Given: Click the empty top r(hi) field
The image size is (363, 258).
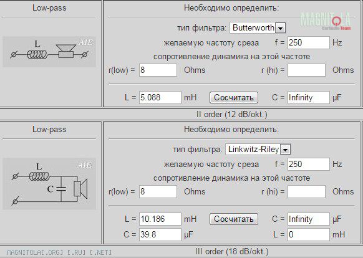Looking at the screenshot, I should coord(306,70).
